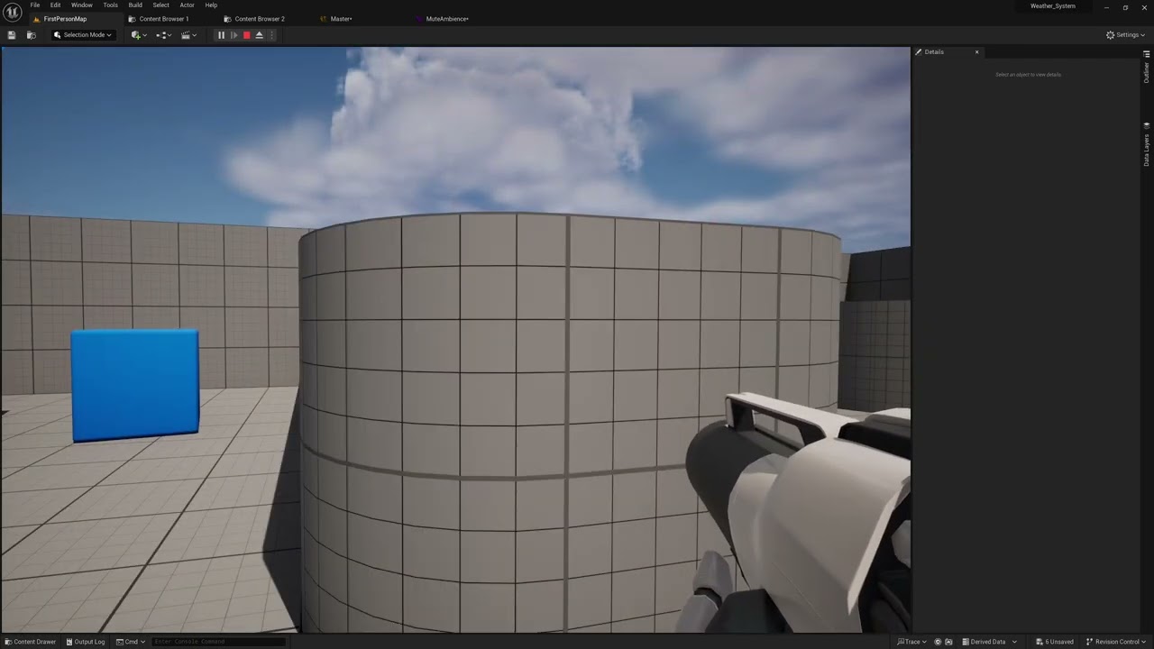1154x649 pixels.
Task: Open the Select menu
Action: coord(160,5)
